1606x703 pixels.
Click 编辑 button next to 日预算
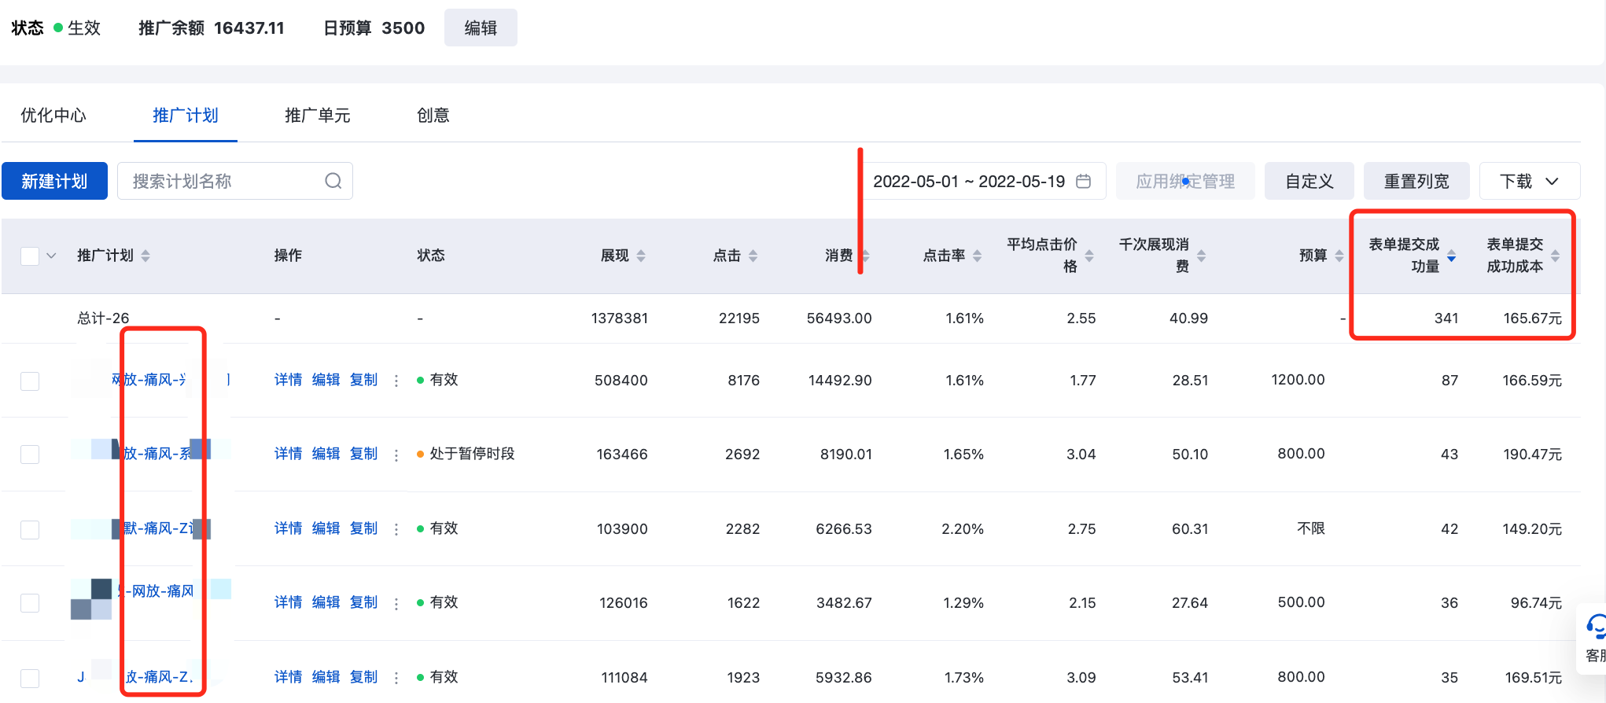[481, 28]
